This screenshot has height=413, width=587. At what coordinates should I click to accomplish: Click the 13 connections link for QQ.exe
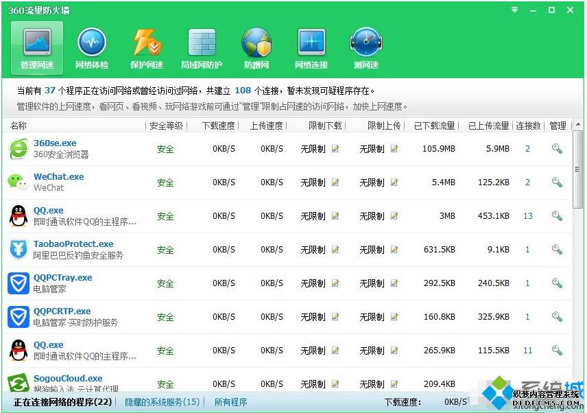(x=527, y=216)
